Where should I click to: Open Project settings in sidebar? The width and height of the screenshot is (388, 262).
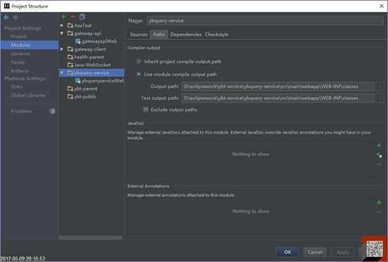pos(18,36)
